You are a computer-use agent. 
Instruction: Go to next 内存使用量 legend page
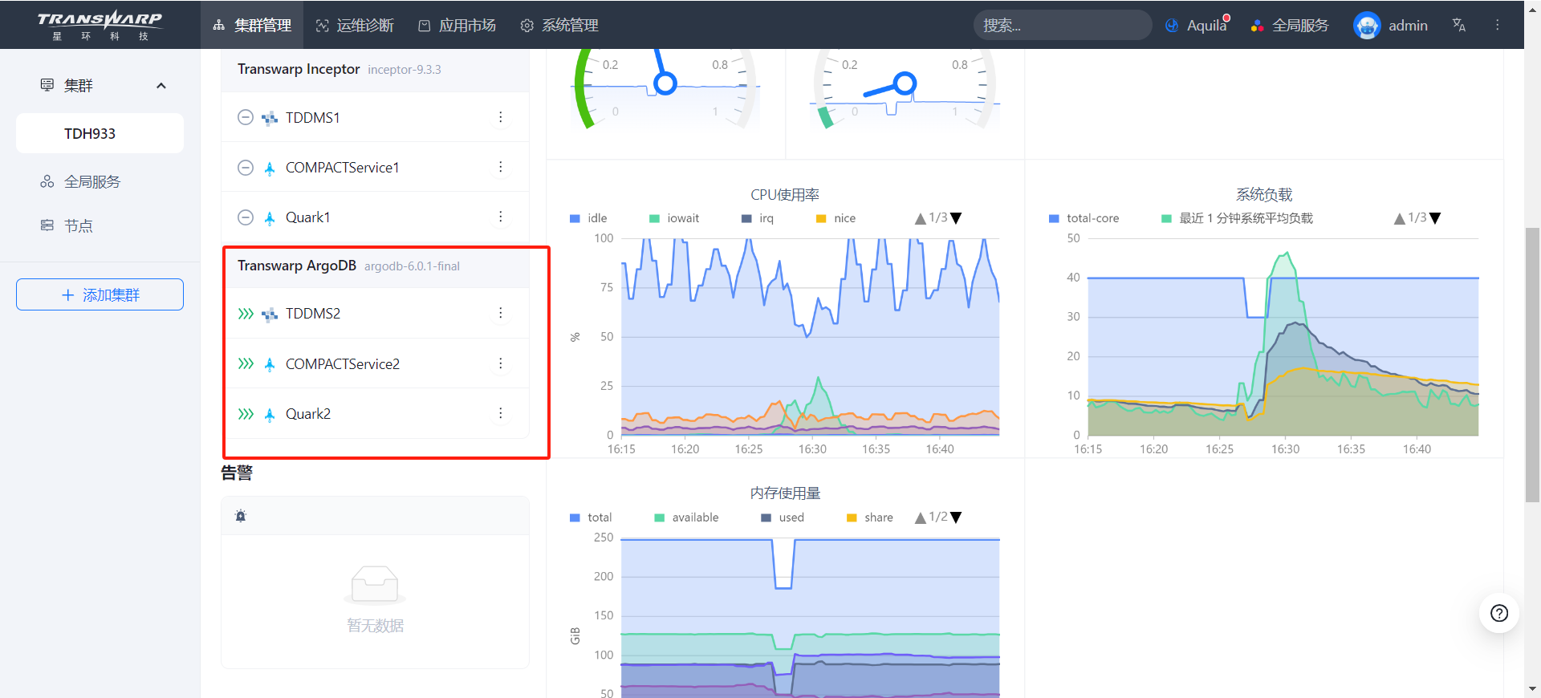coord(956,517)
